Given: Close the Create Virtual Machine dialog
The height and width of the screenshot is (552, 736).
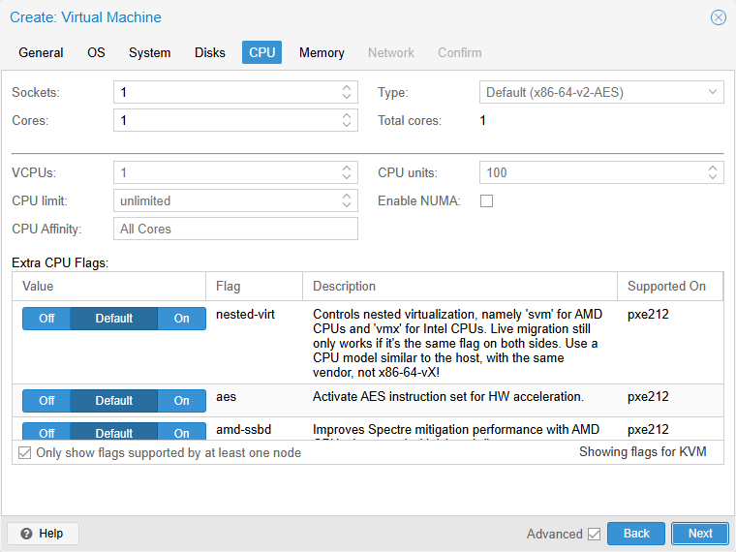Looking at the screenshot, I should tap(719, 17).
